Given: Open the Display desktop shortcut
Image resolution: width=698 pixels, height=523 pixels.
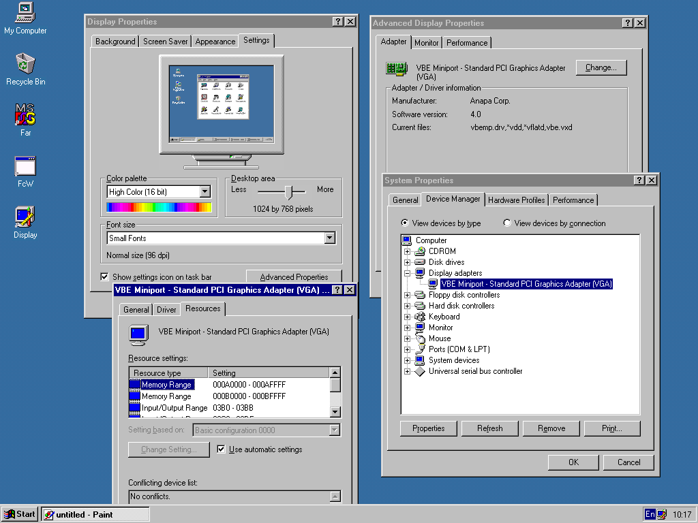Looking at the screenshot, I should pyautogui.click(x=25, y=217).
